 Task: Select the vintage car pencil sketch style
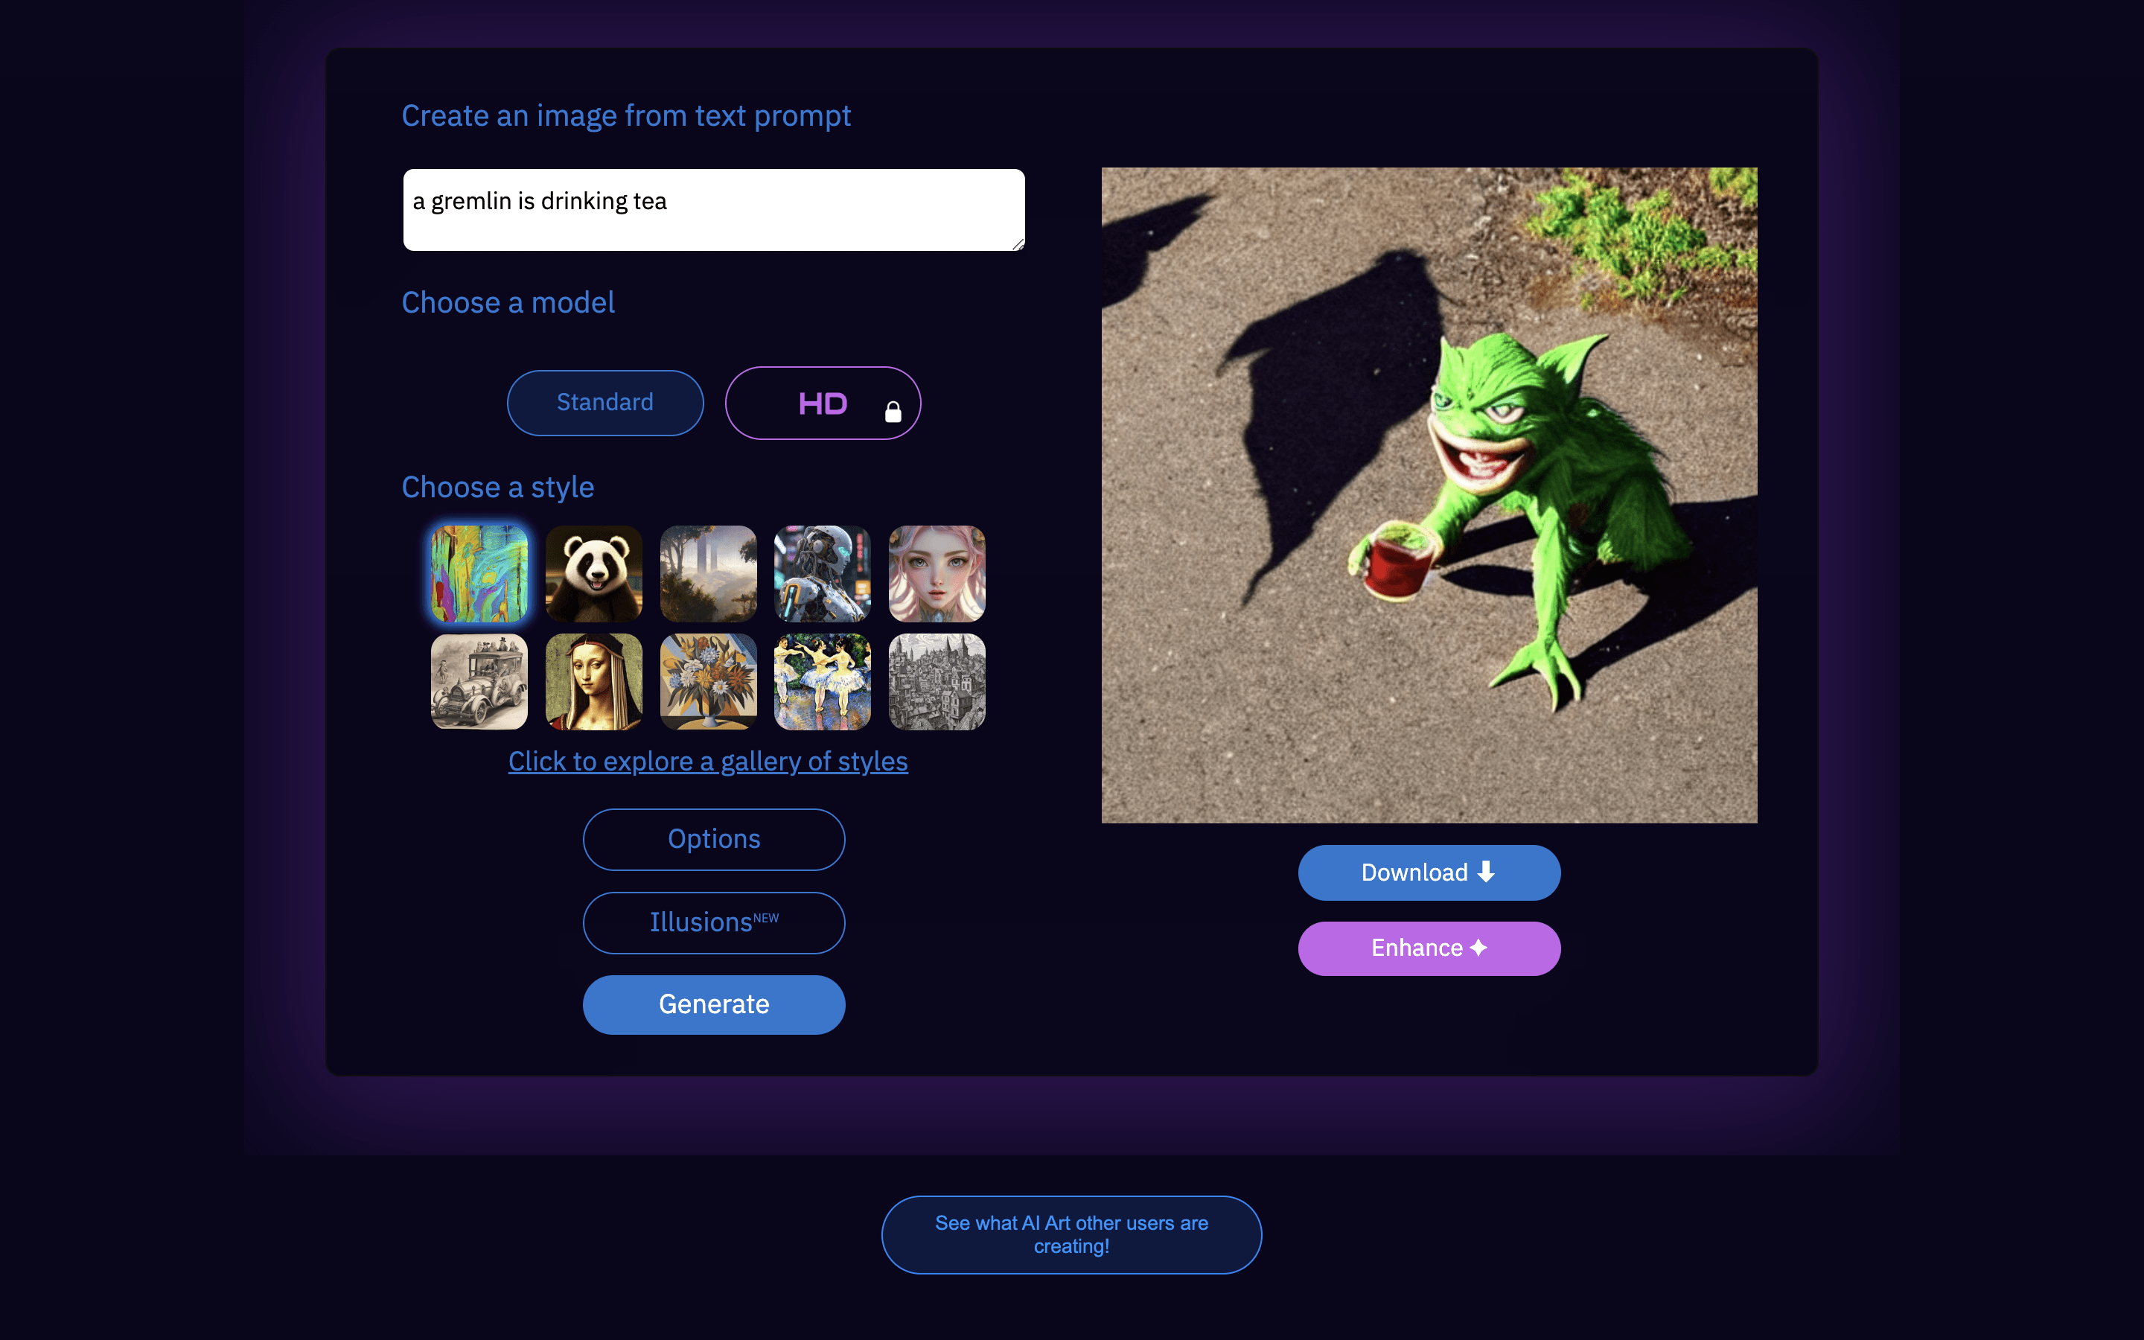coord(479,681)
